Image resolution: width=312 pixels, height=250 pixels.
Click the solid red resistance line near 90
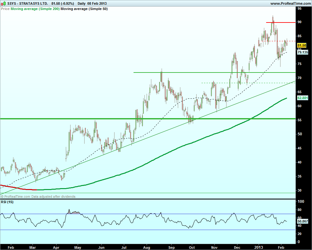click(x=281, y=22)
